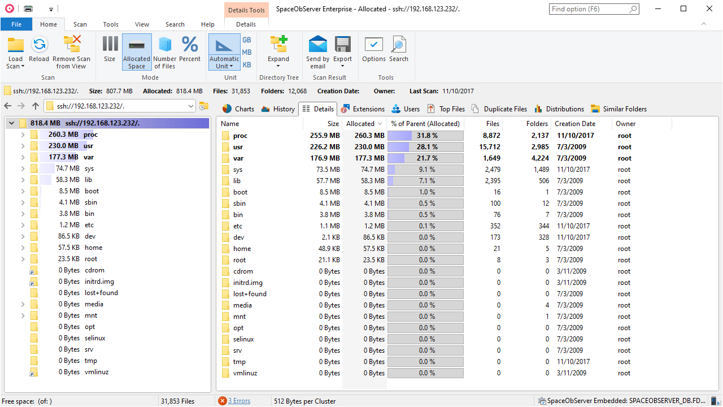Screen dimensions: 723x407
Task: Expand the var folder in tree
Action: coord(23,157)
